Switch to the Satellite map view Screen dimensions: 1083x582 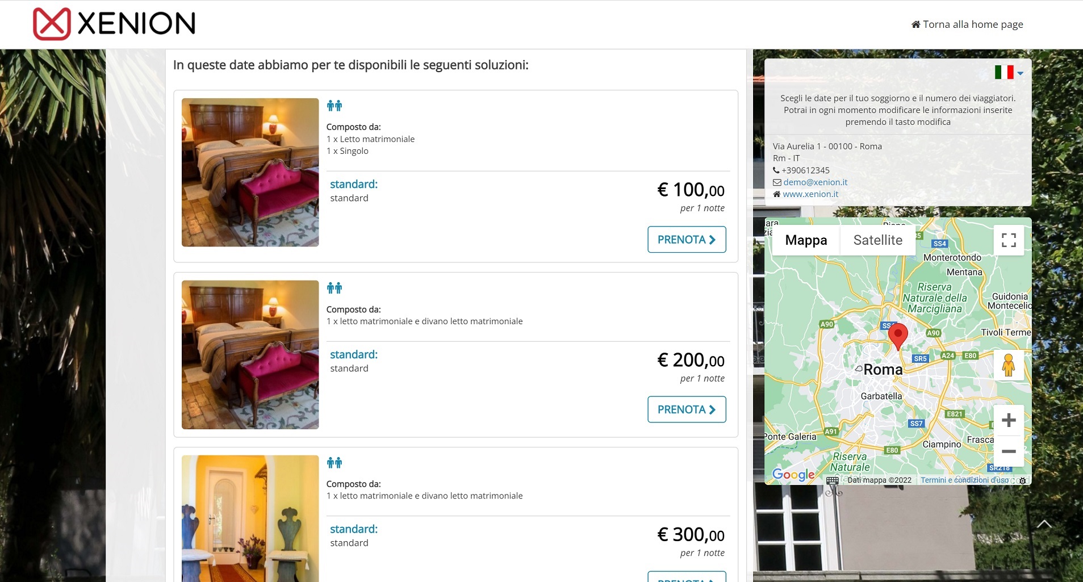click(877, 240)
